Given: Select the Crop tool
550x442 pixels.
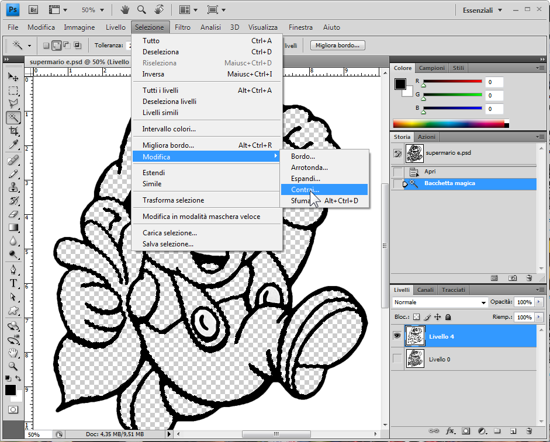Looking at the screenshot, I should click(13, 131).
